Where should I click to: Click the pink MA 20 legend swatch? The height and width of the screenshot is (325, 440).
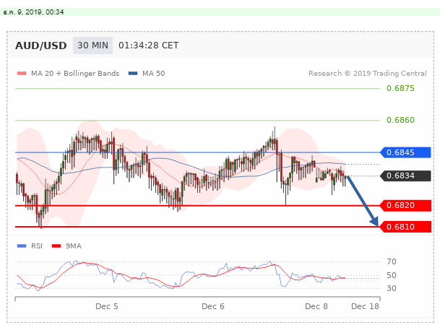(x=22, y=74)
